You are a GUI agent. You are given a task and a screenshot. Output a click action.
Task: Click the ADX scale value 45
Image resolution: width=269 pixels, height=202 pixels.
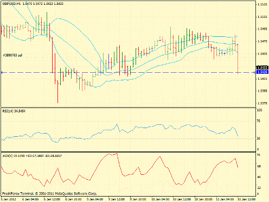tap(259, 177)
